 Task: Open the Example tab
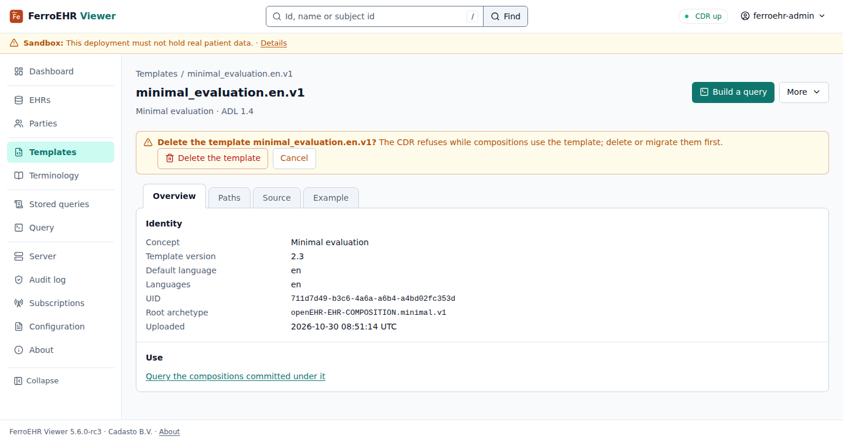[x=331, y=198]
